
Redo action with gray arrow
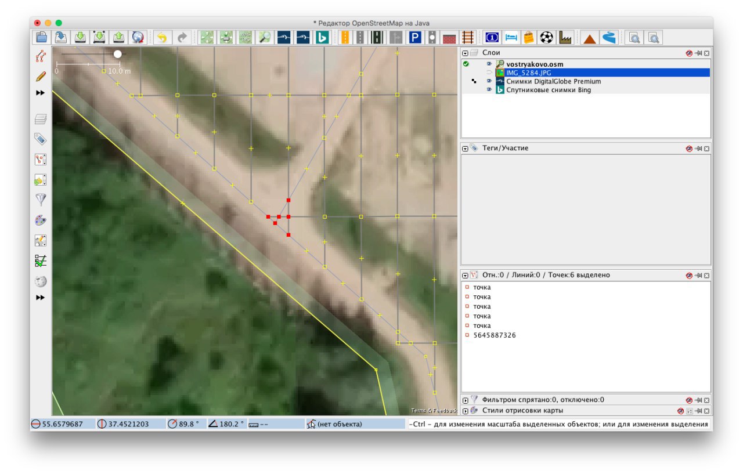(182, 38)
